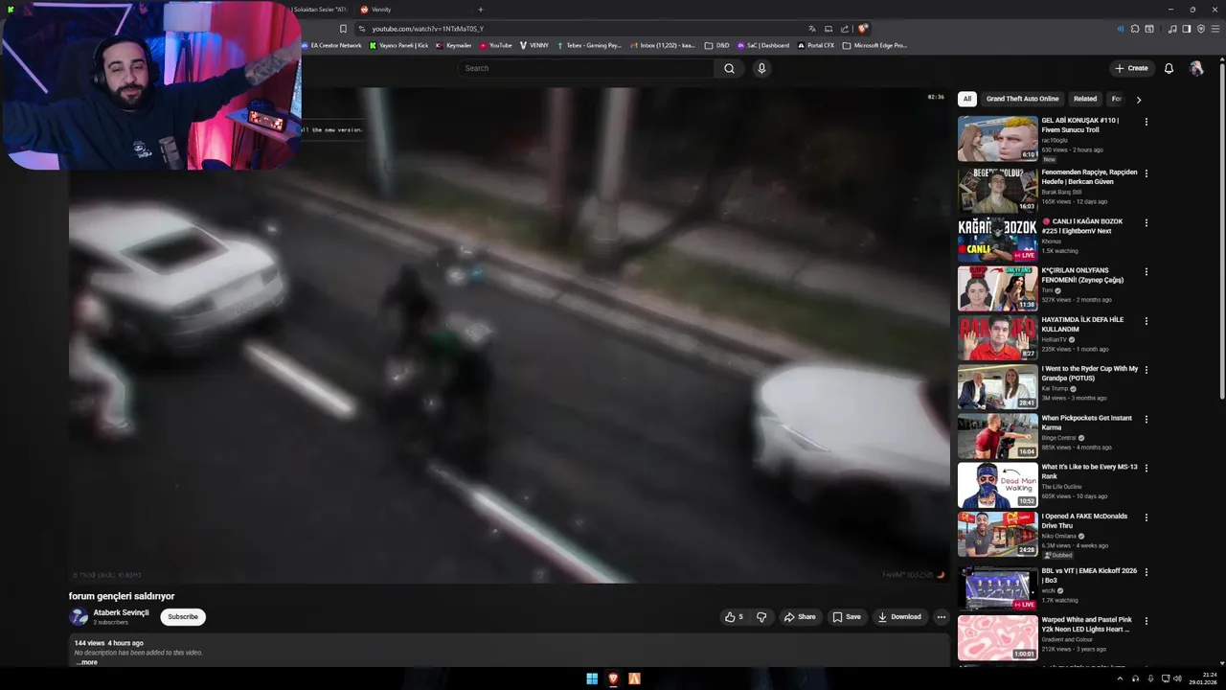Click translate page icon in address bar
Viewport: 1226px width, 690px height.
811,29
